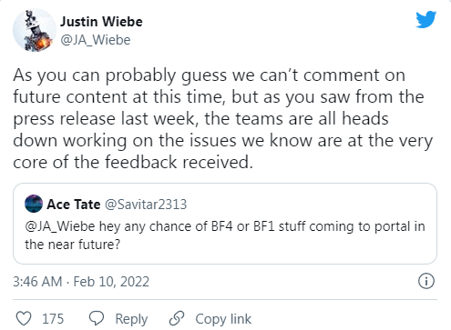Viewport: 451px width, 330px height.
Task: Open the tweet info circle icon
Action: pos(426,281)
